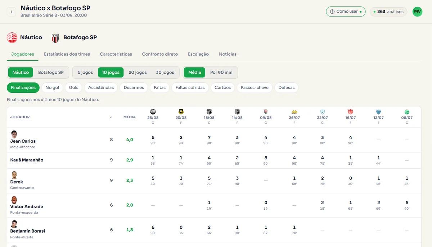The height and width of the screenshot is (247, 432).
Task: Open Victor Andrade player photo
Action: (x=14, y=200)
